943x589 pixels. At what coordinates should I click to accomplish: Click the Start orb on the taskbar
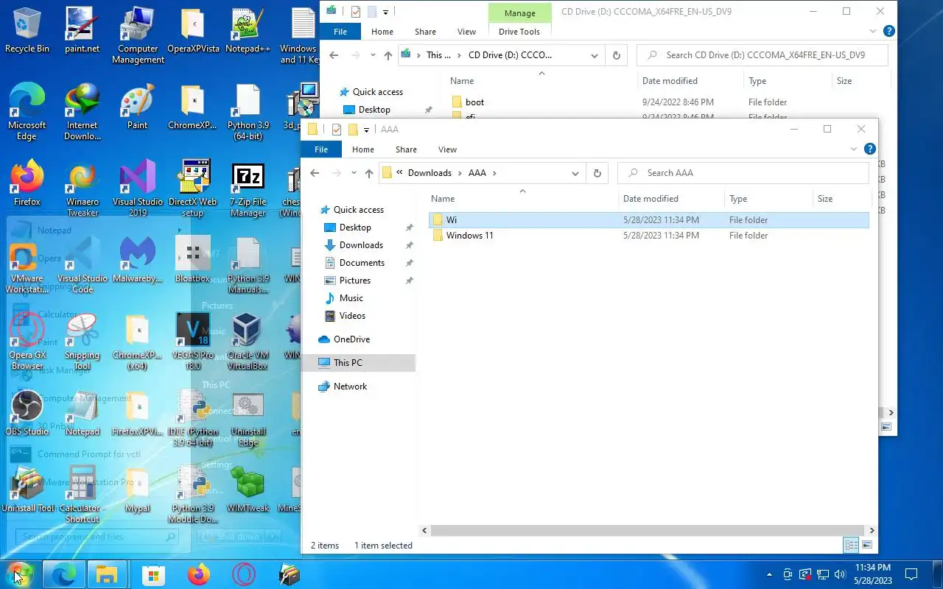(x=18, y=574)
